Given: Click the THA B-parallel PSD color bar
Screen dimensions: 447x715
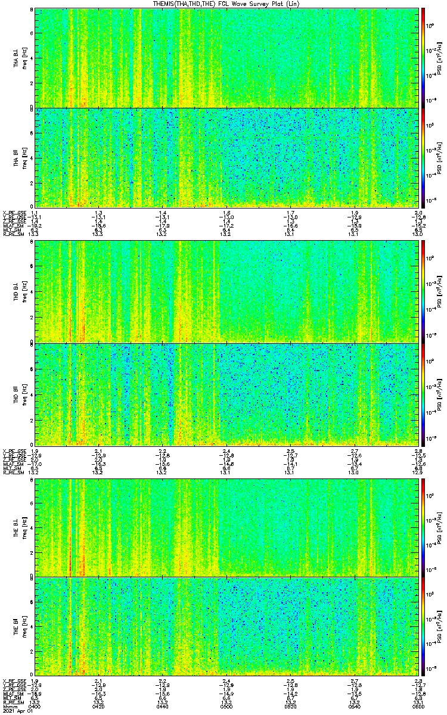Looking at the screenshot, I should coord(423,157).
